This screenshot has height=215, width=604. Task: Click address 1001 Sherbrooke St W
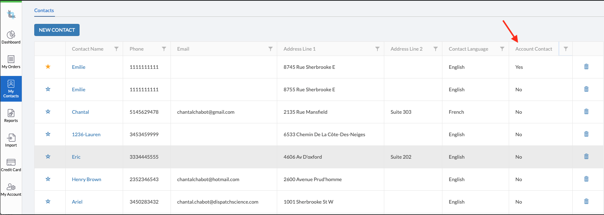click(308, 202)
